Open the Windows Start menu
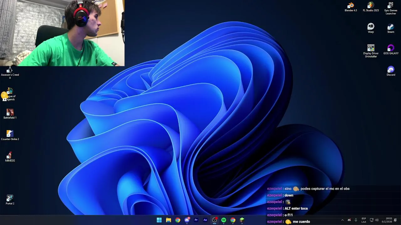The width and height of the screenshot is (401, 225). (x=159, y=220)
